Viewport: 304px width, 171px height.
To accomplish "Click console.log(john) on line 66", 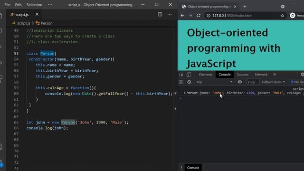I will pyautogui.click(x=47, y=128).
